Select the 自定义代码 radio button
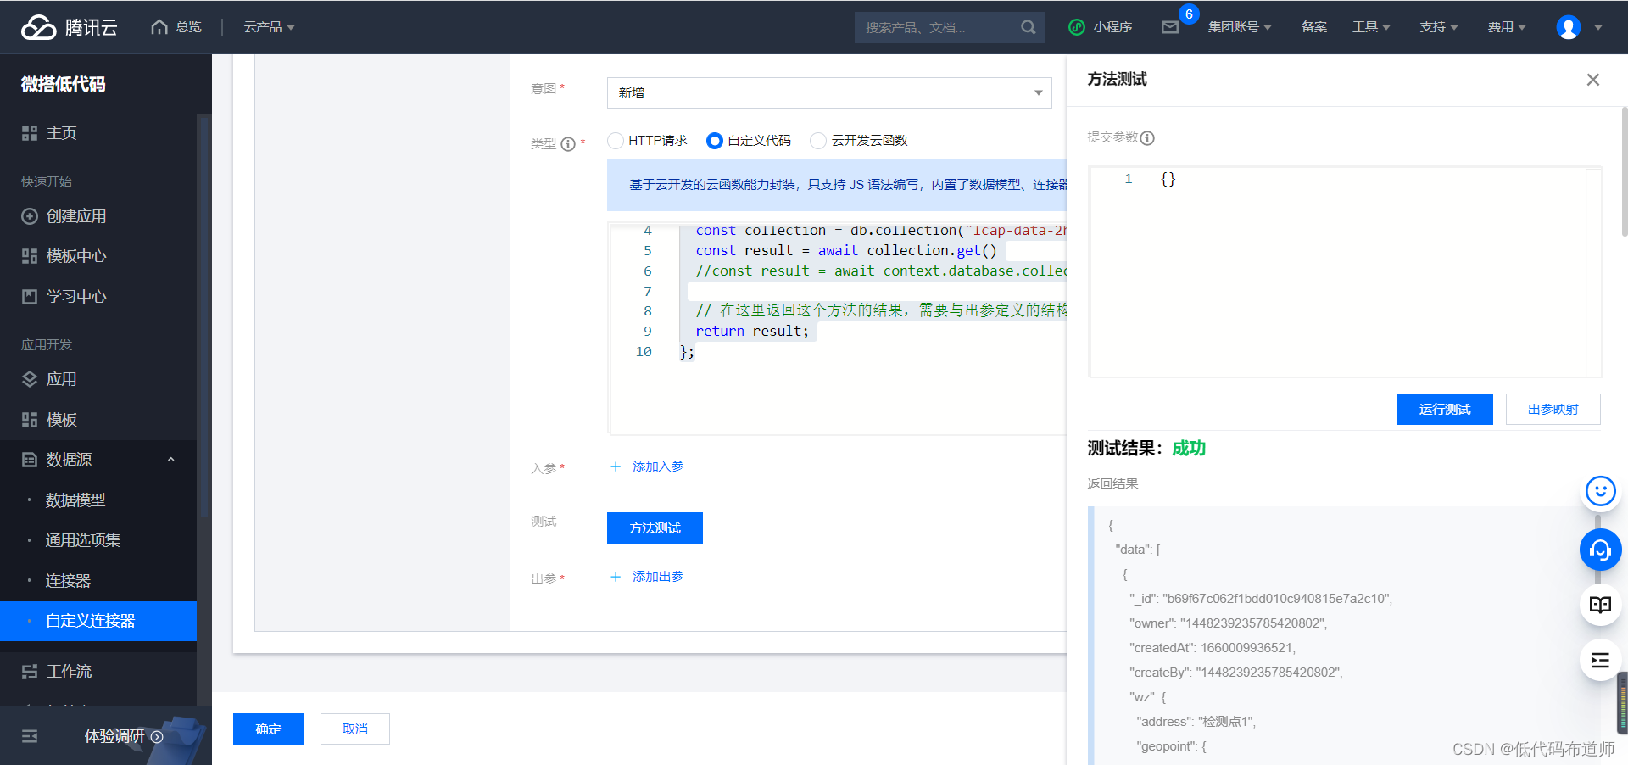This screenshot has height=765, width=1628. click(715, 141)
